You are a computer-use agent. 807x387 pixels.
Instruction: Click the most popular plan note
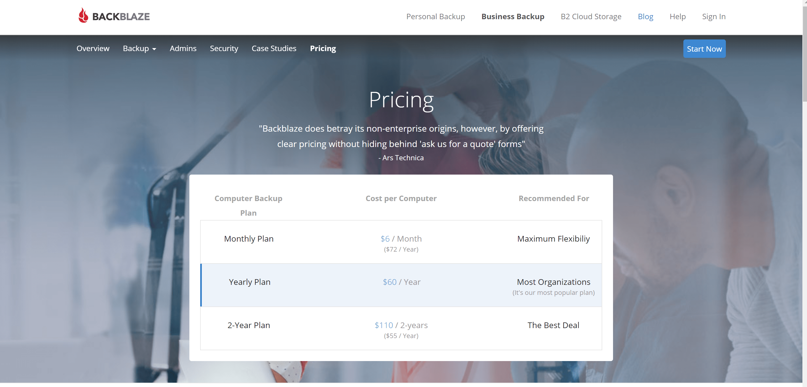pyautogui.click(x=553, y=292)
